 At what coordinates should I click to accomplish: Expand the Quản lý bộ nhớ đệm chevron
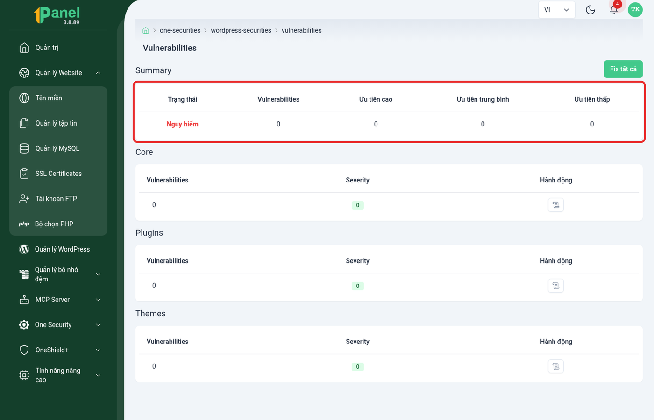[x=98, y=274]
